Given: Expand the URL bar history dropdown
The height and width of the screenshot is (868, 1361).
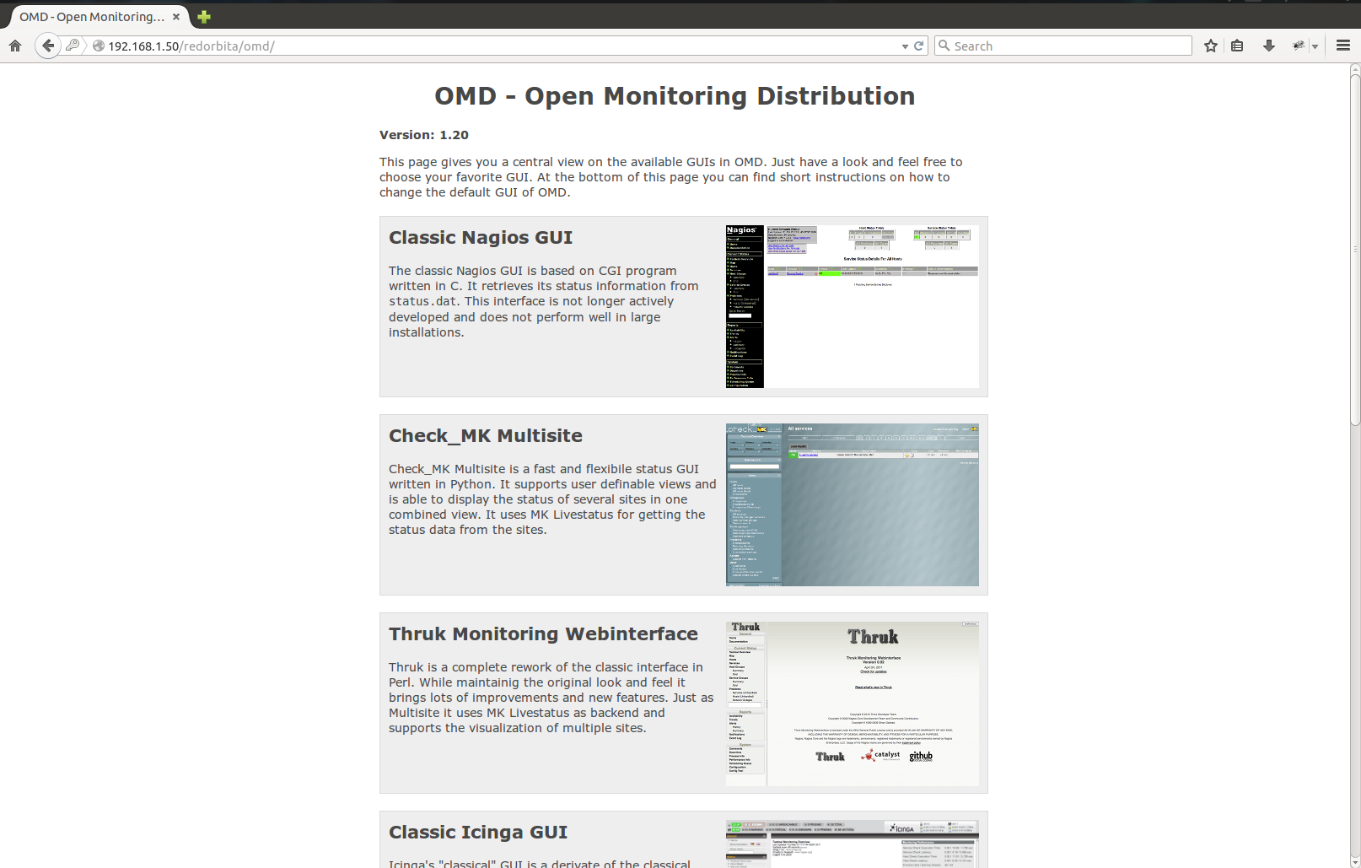Looking at the screenshot, I should pyautogui.click(x=905, y=46).
